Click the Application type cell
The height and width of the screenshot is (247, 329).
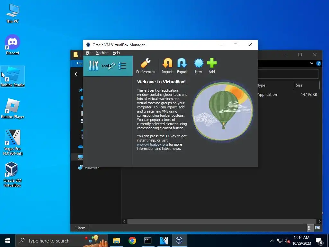point(267,95)
